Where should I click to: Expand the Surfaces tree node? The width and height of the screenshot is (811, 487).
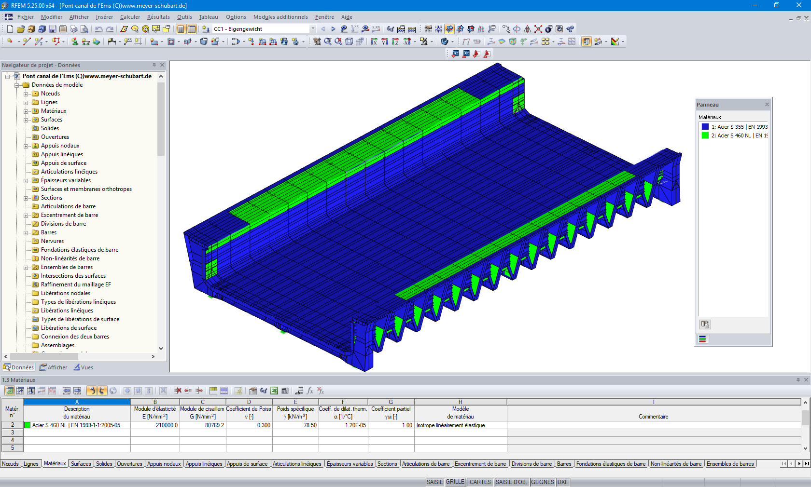[26, 120]
